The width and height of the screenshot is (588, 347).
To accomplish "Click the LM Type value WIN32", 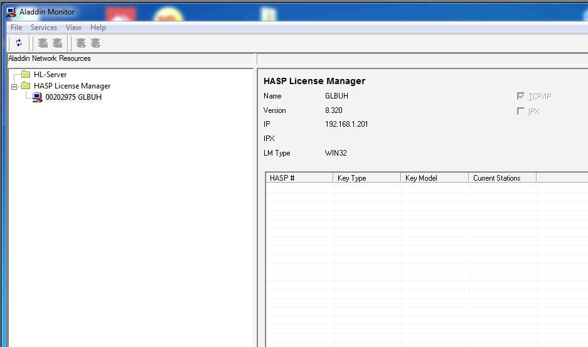I will [x=336, y=153].
